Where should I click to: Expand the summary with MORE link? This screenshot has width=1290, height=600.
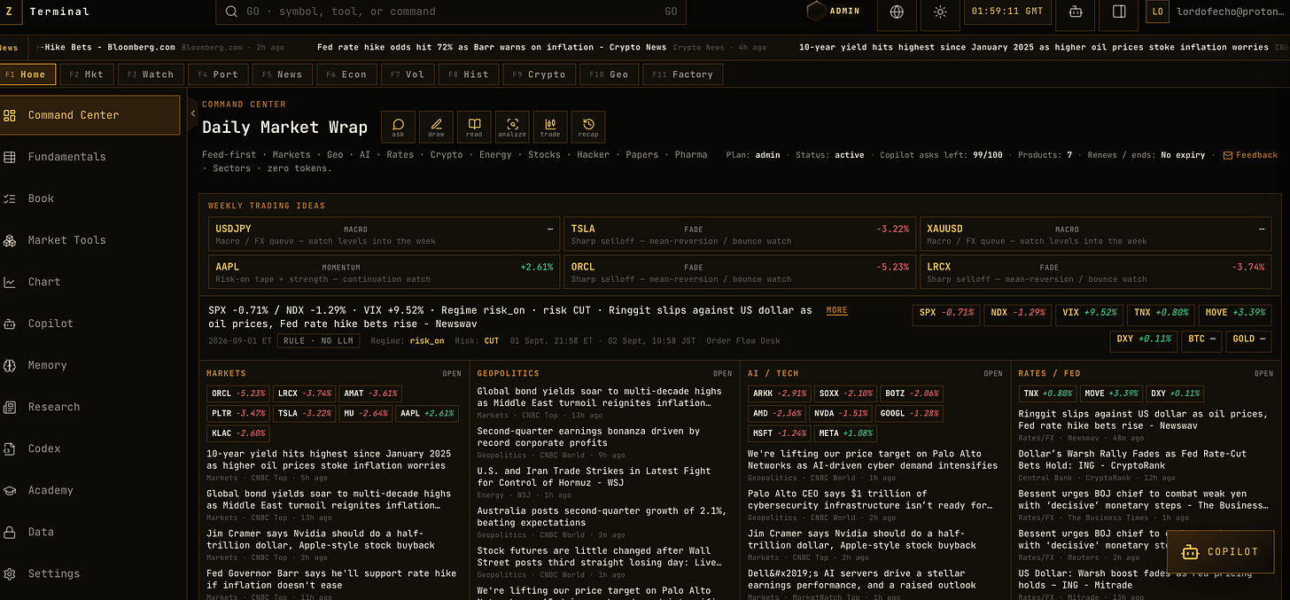836,310
